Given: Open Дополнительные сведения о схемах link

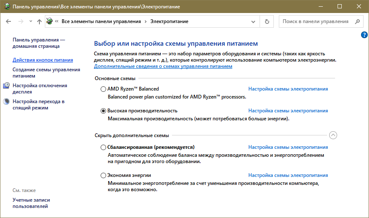Looking at the screenshot, I should coord(163,66).
